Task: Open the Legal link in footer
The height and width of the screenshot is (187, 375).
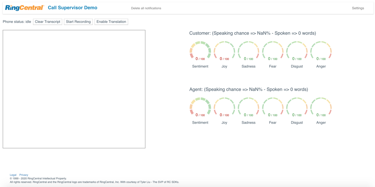Action: (13, 175)
